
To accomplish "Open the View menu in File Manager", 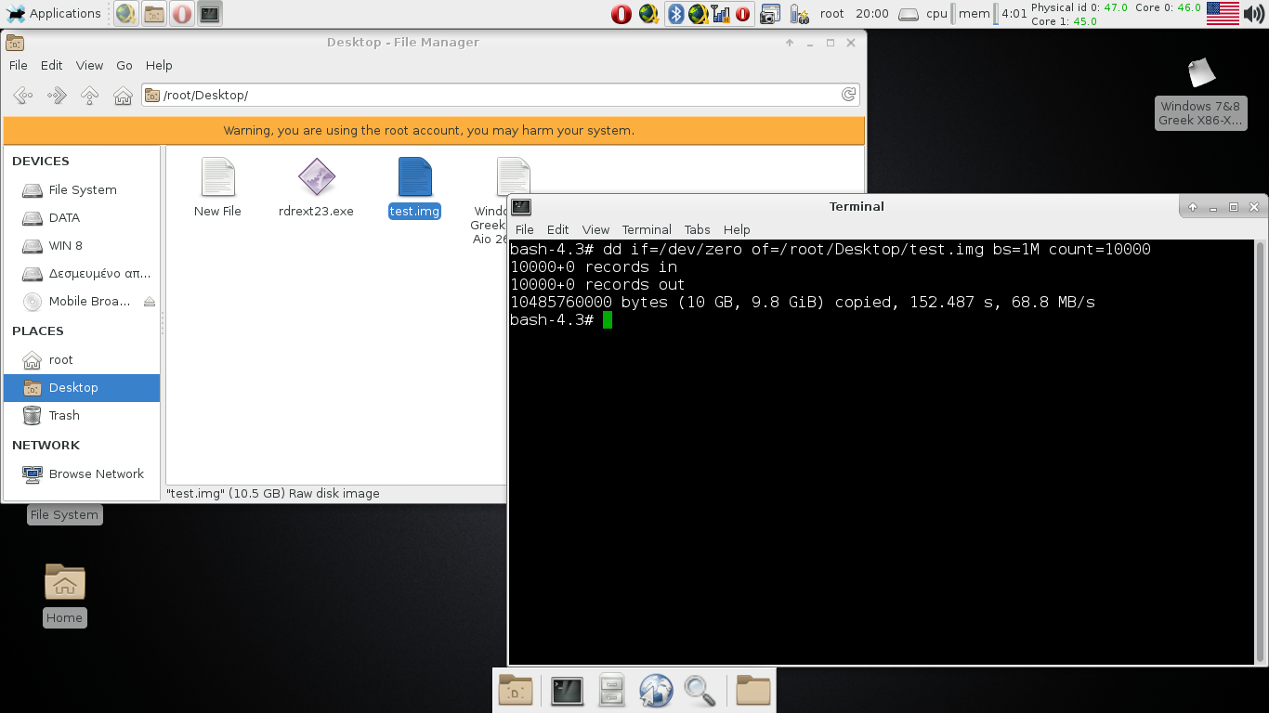I will tap(89, 65).
